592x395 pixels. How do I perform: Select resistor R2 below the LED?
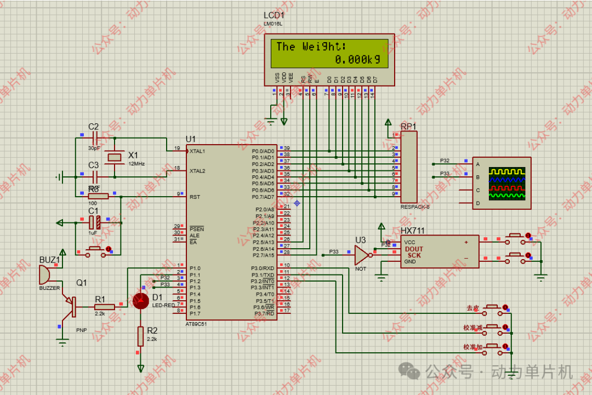coord(140,336)
